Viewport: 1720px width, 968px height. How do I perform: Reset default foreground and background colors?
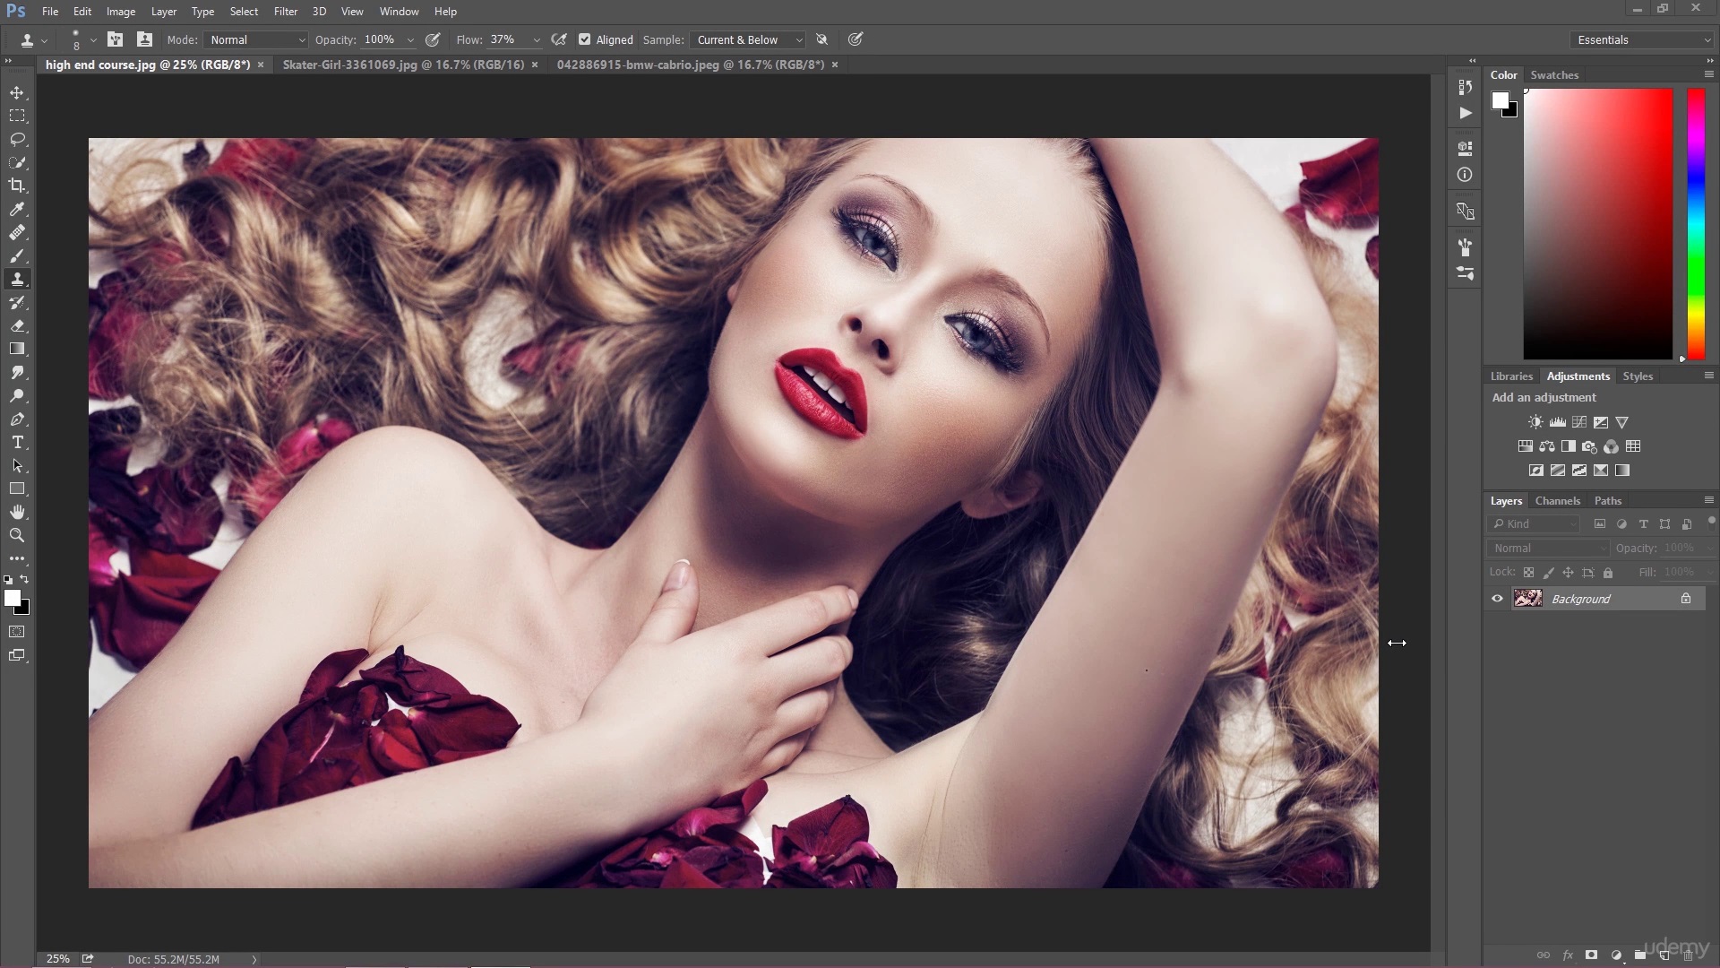pos(8,580)
